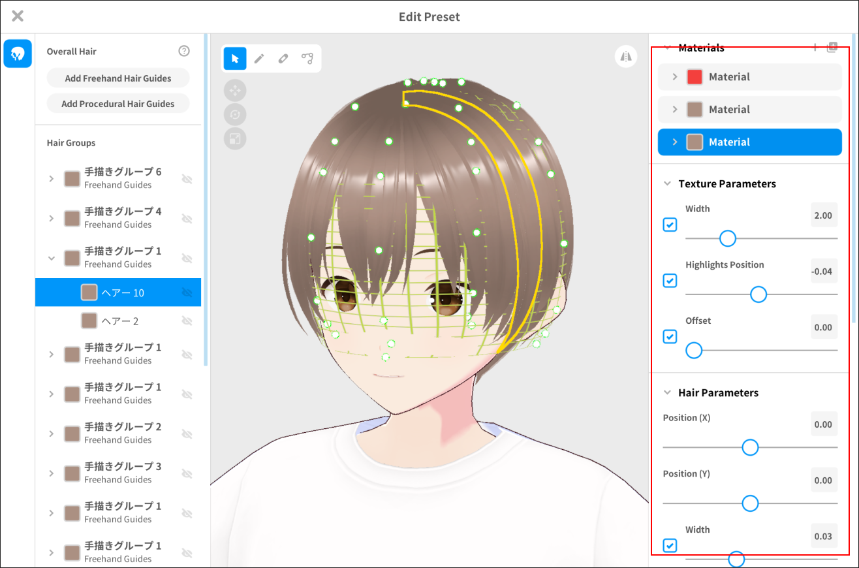
Task: Open the Overall Hair help icon
Action: pyautogui.click(x=184, y=52)
